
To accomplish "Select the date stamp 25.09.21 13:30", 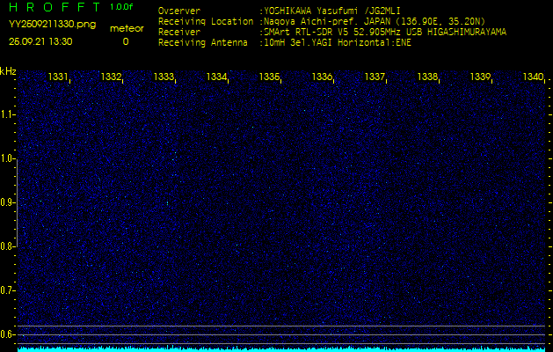I will point(41,41).
